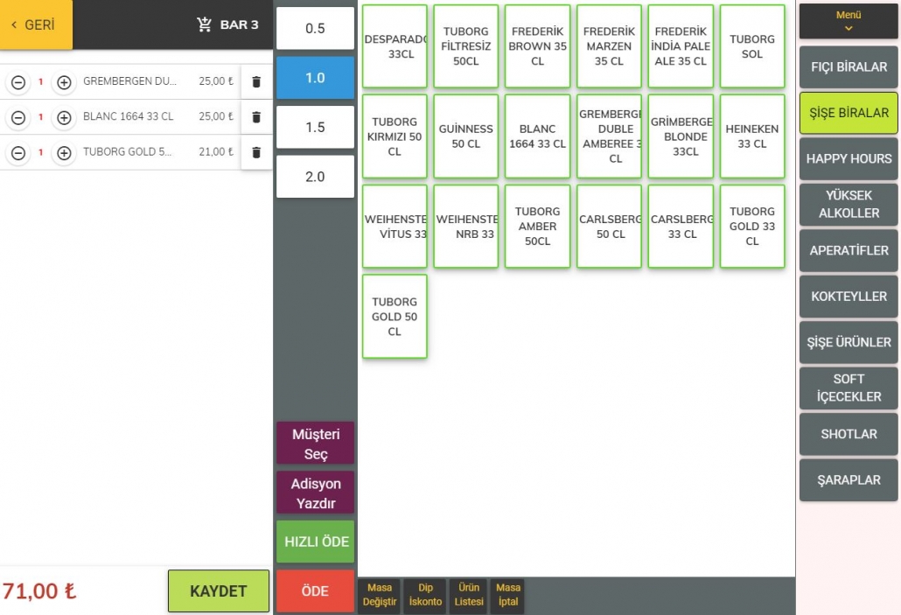This screenshot has height=615, width=901.
Task: Add FREDERİK İNDİA PALE ALE 35 CL
Action: tap(681, 46)
